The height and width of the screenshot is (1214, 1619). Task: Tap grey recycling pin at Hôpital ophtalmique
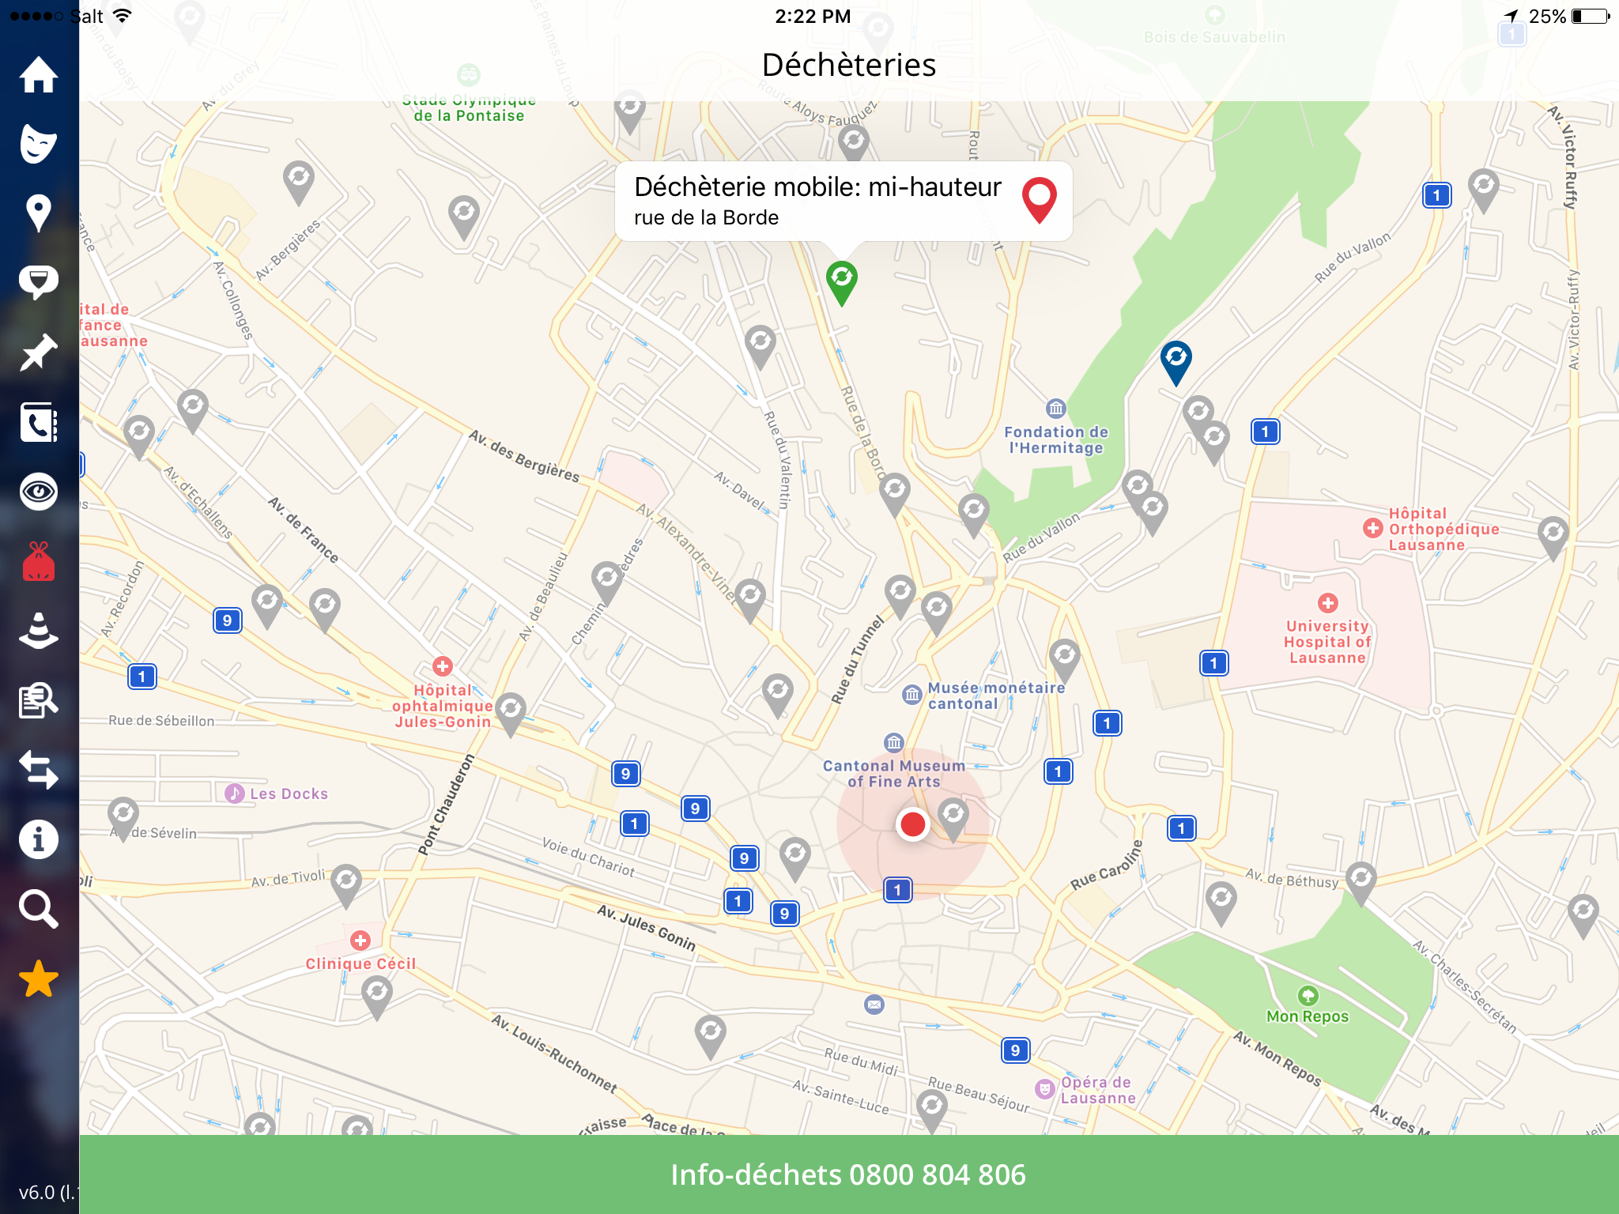(511, 714)
